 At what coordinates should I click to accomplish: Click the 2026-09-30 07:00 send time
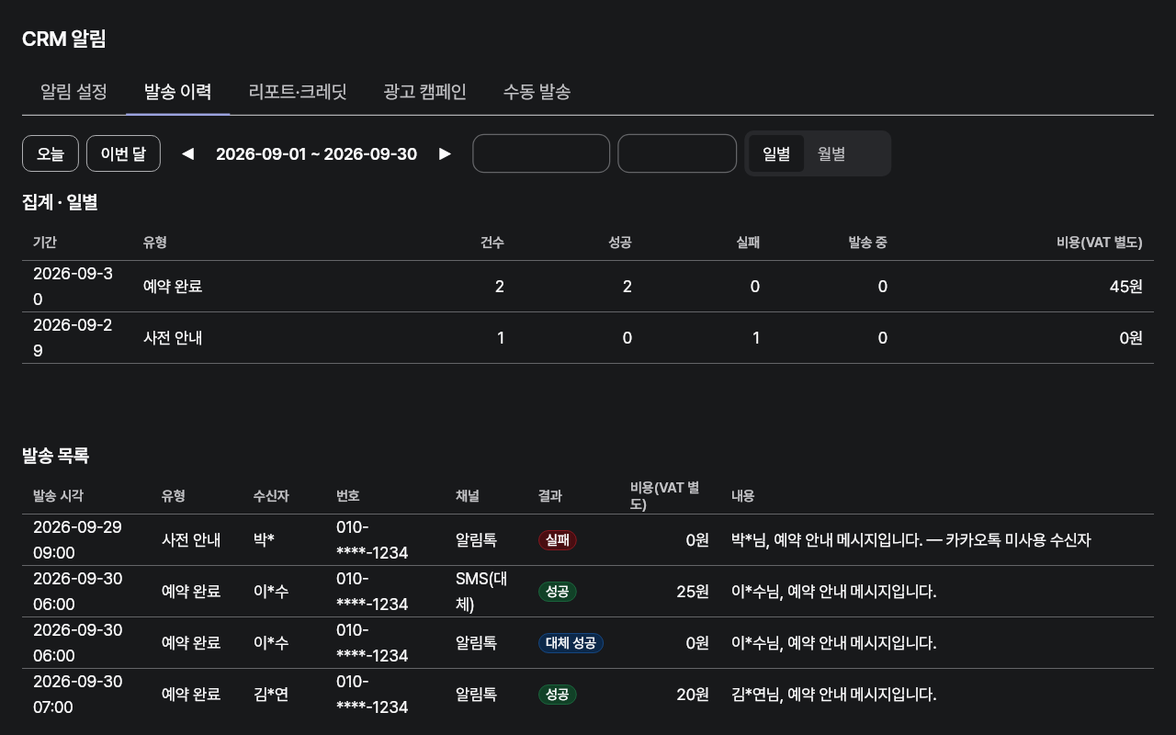point(77,695)
